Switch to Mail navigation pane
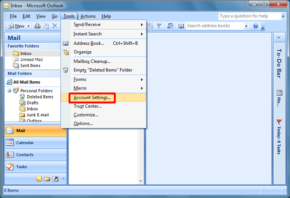Screen dimensions: 290x198 click(x=36, y=131)
